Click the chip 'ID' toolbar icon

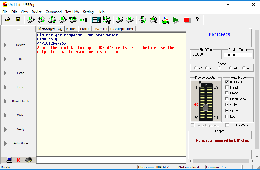62,20
